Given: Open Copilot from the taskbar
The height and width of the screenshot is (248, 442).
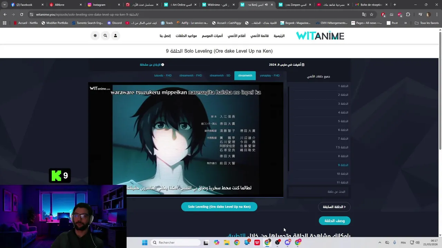Looking at the screenshot, I should coord(217,242).
